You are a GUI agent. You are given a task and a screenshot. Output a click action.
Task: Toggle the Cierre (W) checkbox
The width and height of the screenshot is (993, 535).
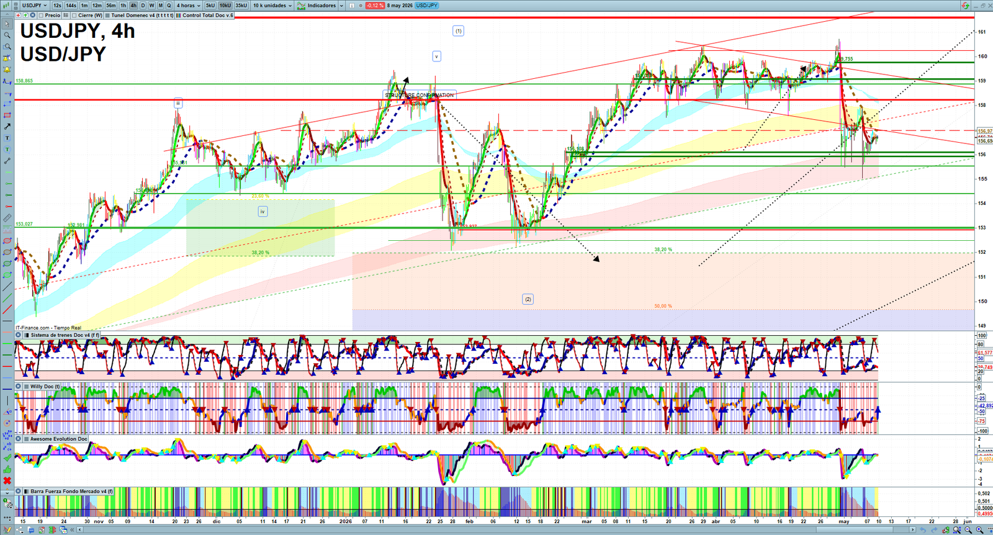74,16
